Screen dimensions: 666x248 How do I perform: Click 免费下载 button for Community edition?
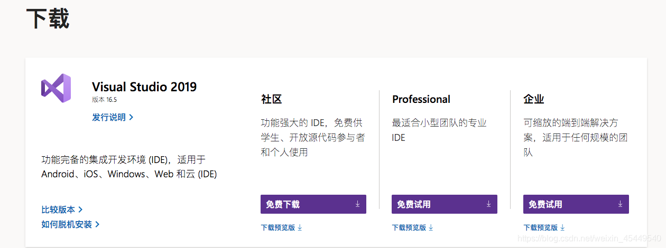[x=313, y=204]
